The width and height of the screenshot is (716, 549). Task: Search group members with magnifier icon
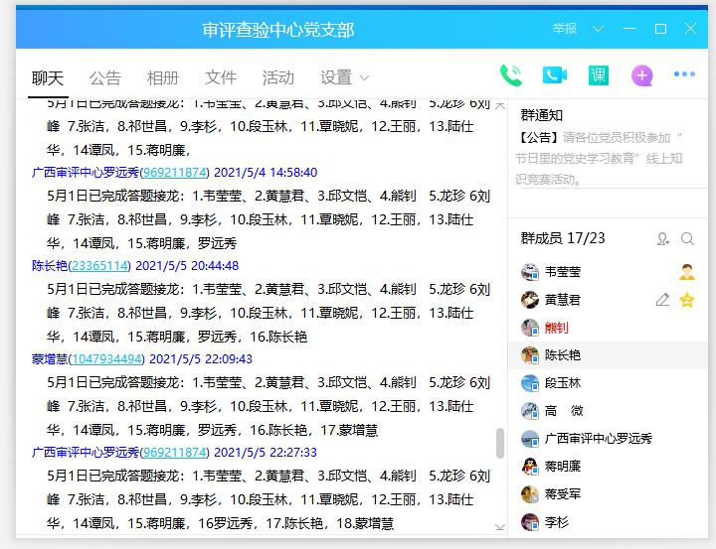pyautogui.click(x=687, y=238)
